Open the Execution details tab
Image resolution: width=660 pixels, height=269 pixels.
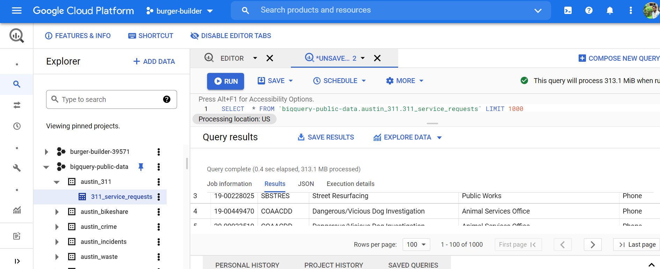(x=350, y=184)
